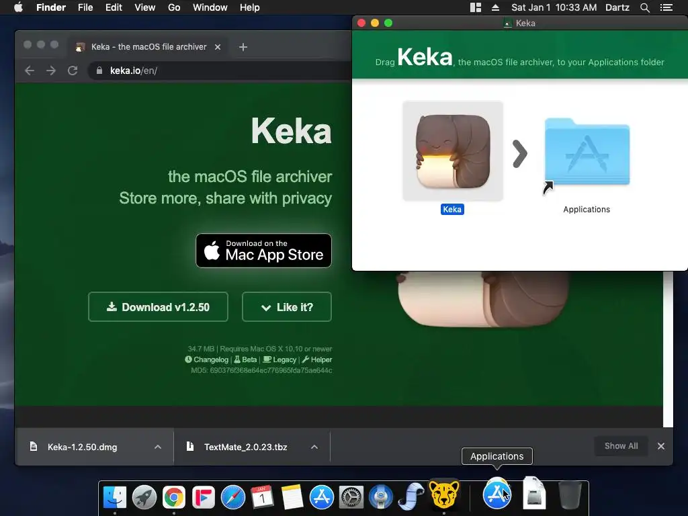Click the window layout icon in menu bar
The width and height of the screenshot is (688, 516).
[x=476, y=7]
